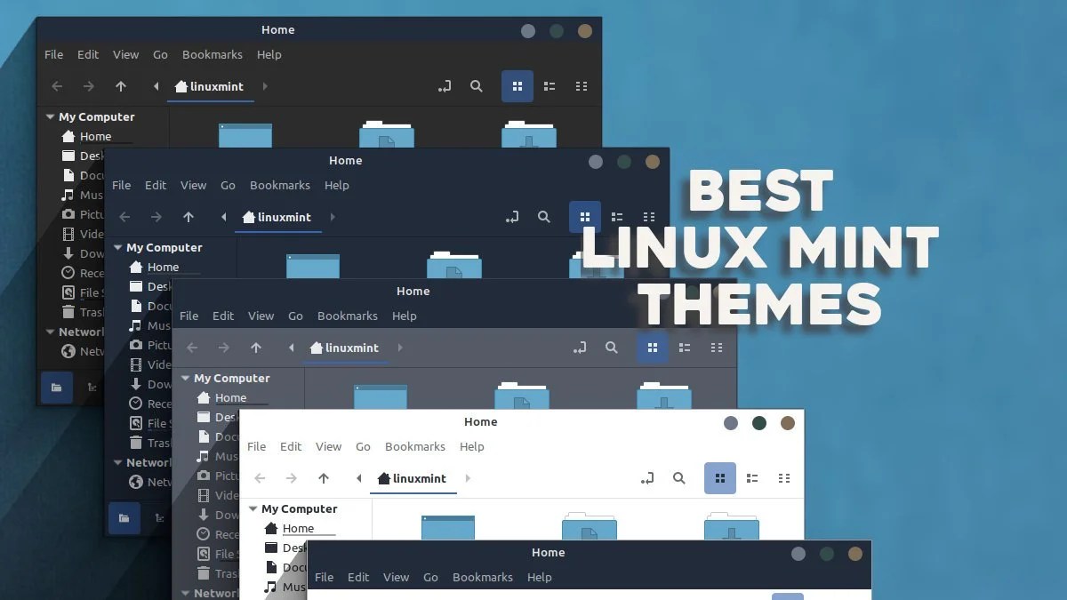This screenshot has height=600, width=1067.
Task: Open the Documents folder thumbnail in third window
Action: pyautogui.click(x=522, y=396)
